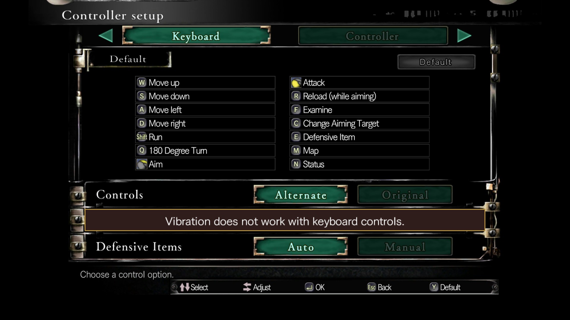Select the Reload (while aiming) binding row
The height and width of the screenshot is (320, 570).
click(x=359, y=96)
